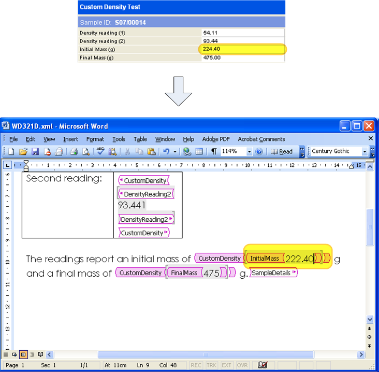Click the Paste clipboard icon
Image resolution: width=379 pixels, height=372 pixels.
click(x=151, y=151)
